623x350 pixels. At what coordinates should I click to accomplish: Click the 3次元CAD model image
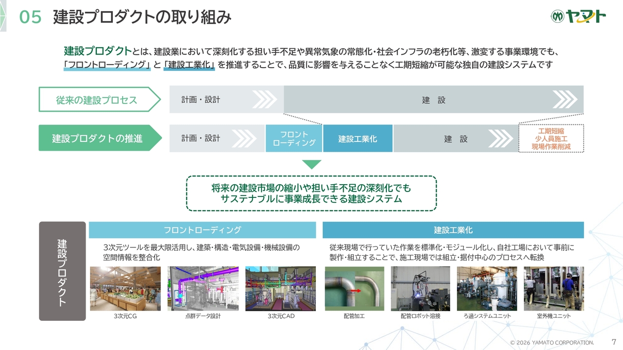pyautogui.click(x=280, y=288)
